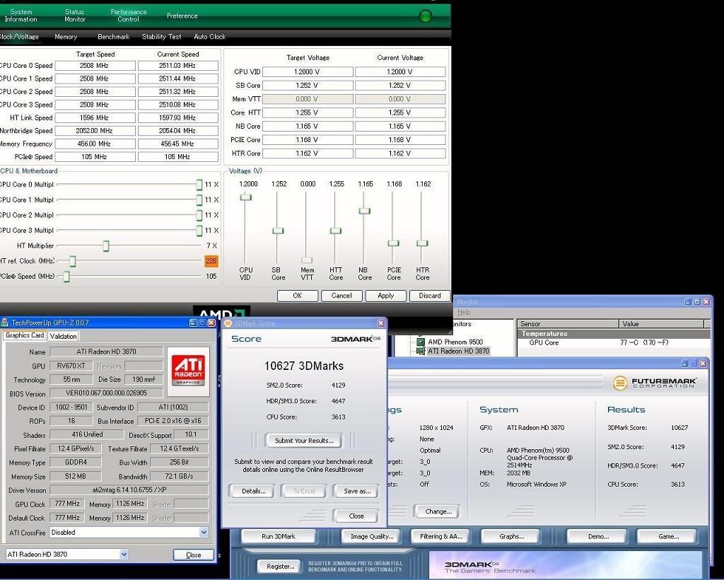Discard the OverDrive changes
This screenshot has width=724, height=580.
(430, 296)
